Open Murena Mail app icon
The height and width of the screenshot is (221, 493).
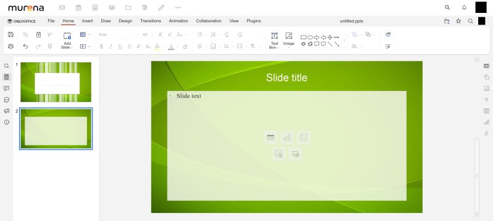[62, 7]
